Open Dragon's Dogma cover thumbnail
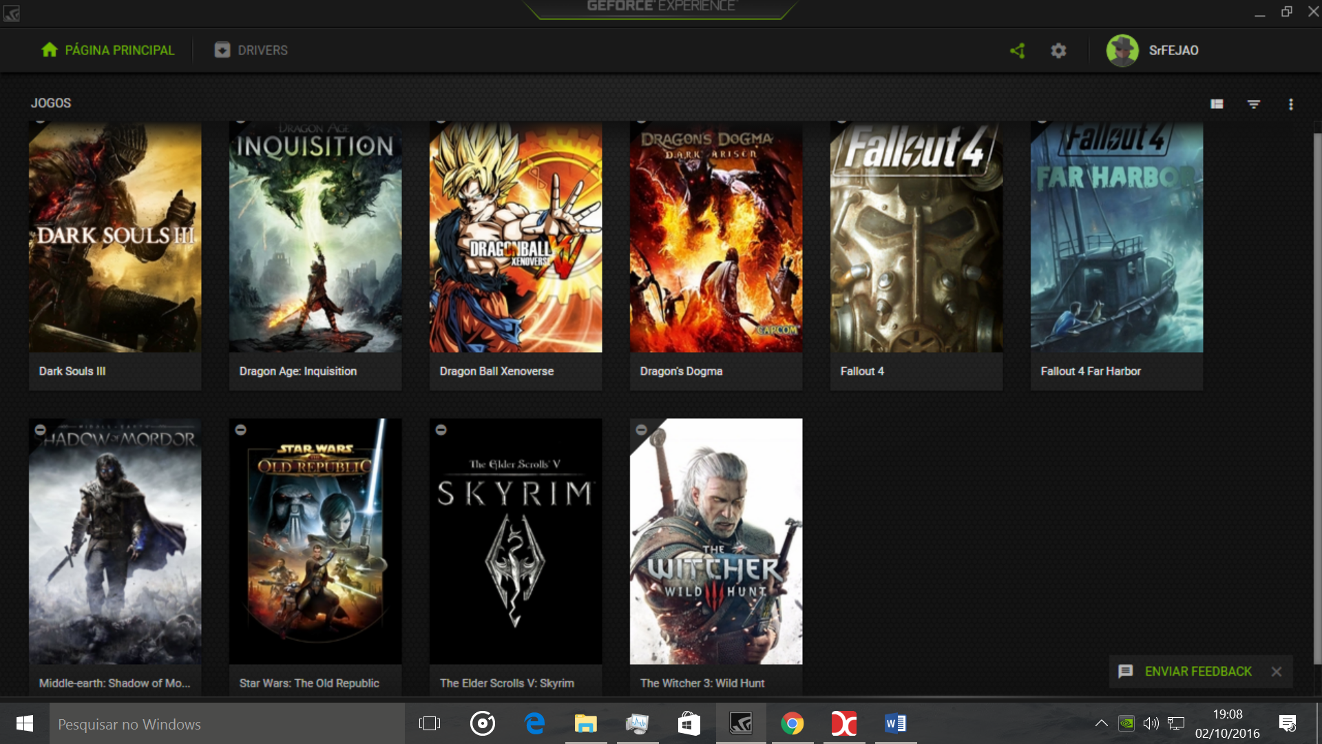This screenshot has height=744, width=1322. [x=716, y=238]
